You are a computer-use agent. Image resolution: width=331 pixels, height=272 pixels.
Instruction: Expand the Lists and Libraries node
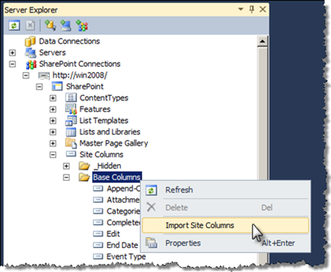(x=53, y=132)
